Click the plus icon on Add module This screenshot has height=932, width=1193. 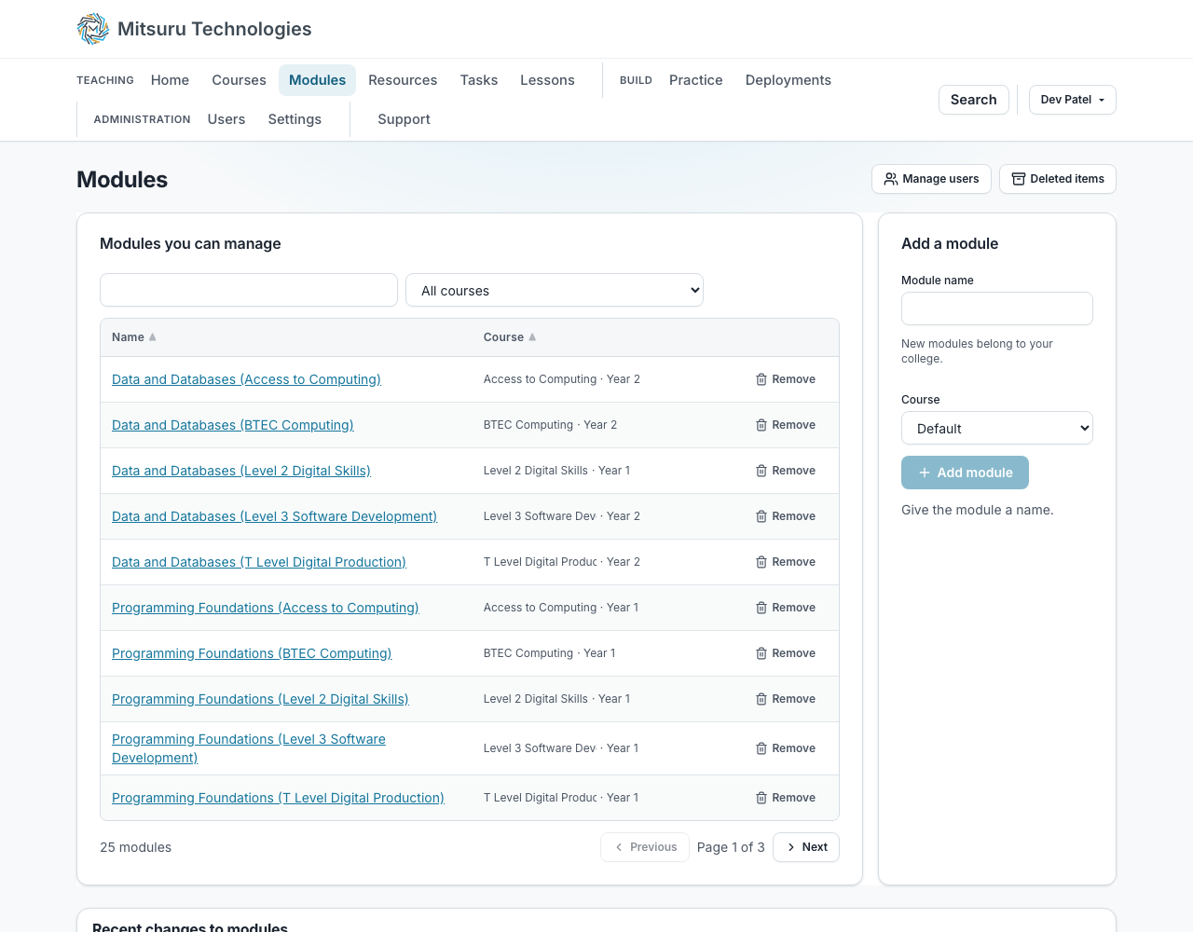pyautogui.click(x=925, y=473)
